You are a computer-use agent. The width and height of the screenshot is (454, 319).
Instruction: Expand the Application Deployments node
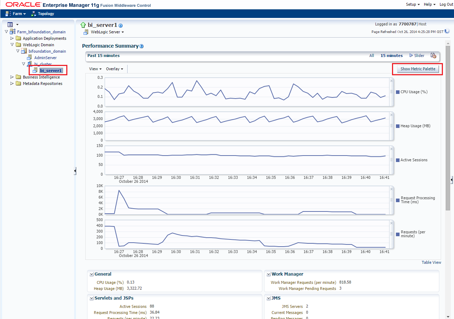point(12,38)
